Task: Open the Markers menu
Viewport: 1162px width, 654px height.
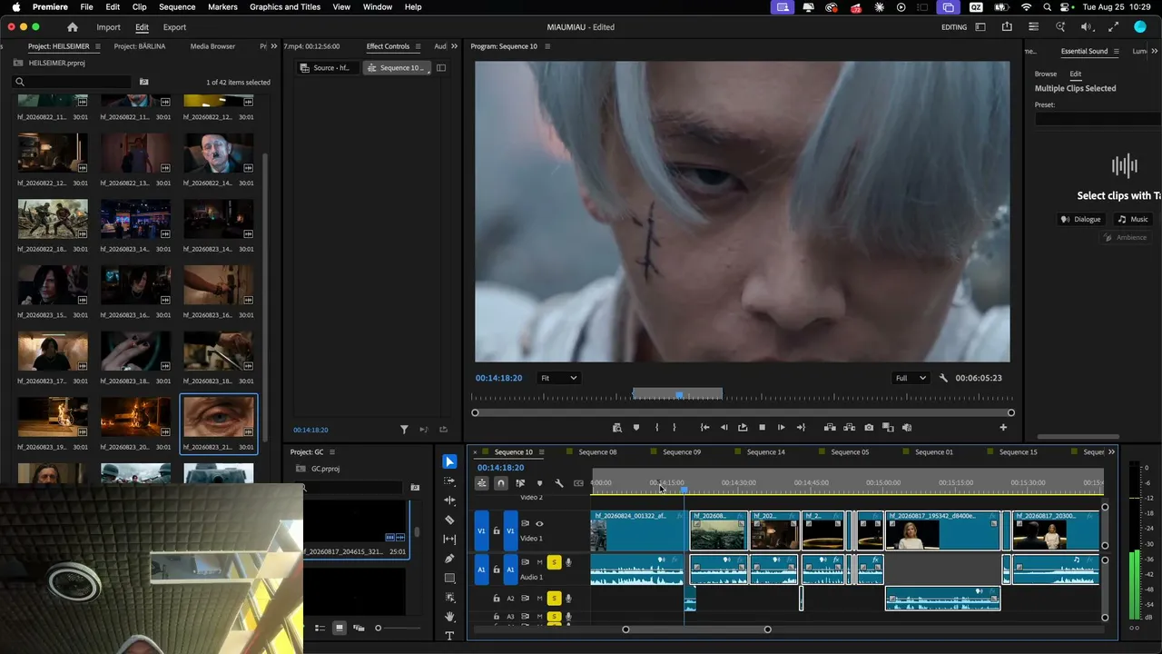Action: coord(222,7)
